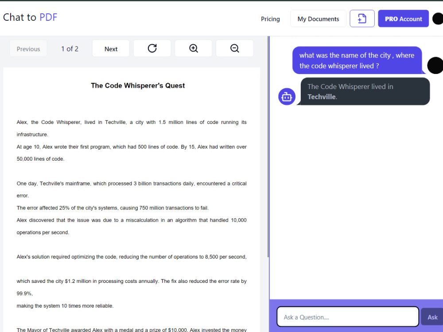The width and height of the screenshot is (443, 332).
Task: Click the PRO Account button
Action: pos(403,19)
